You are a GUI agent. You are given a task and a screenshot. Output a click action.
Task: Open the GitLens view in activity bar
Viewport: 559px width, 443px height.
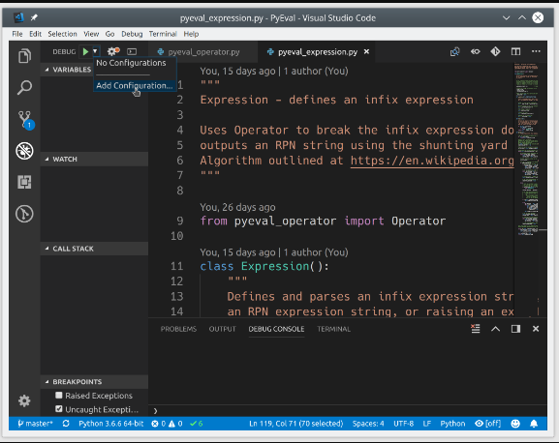point(24,214)
